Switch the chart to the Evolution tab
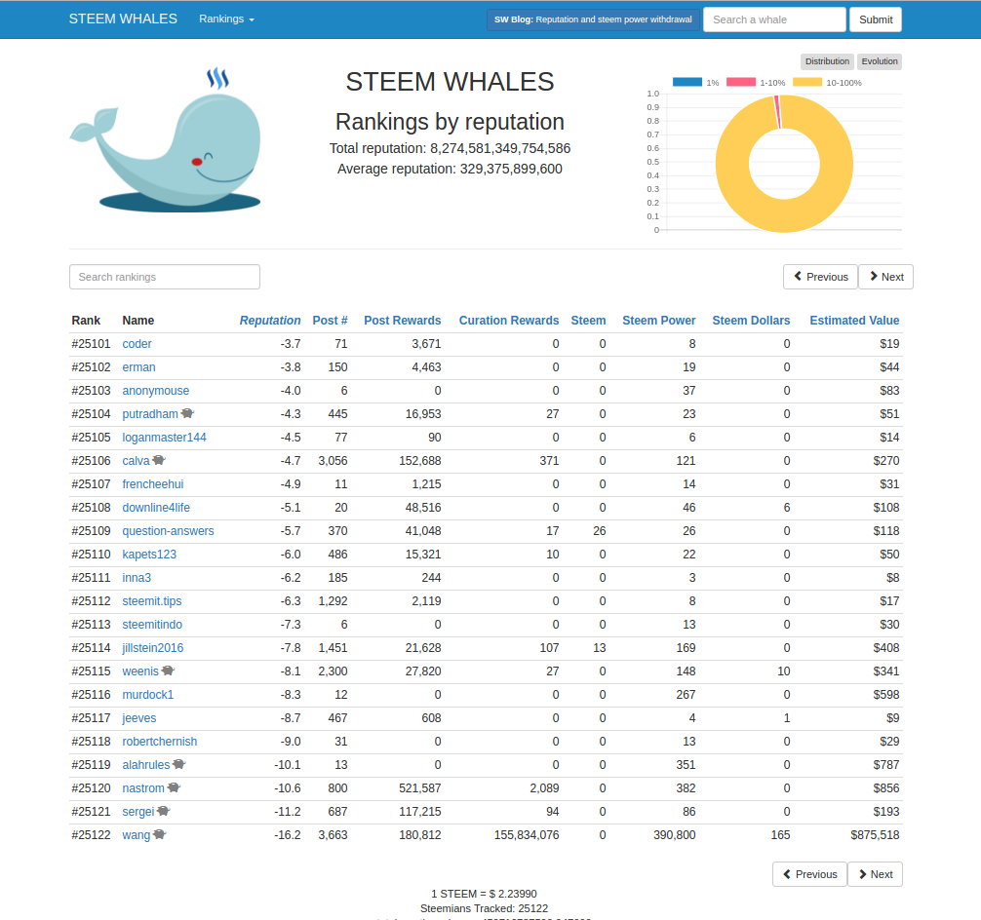Screen dimensions: 981x920 (x=879, y=61)
